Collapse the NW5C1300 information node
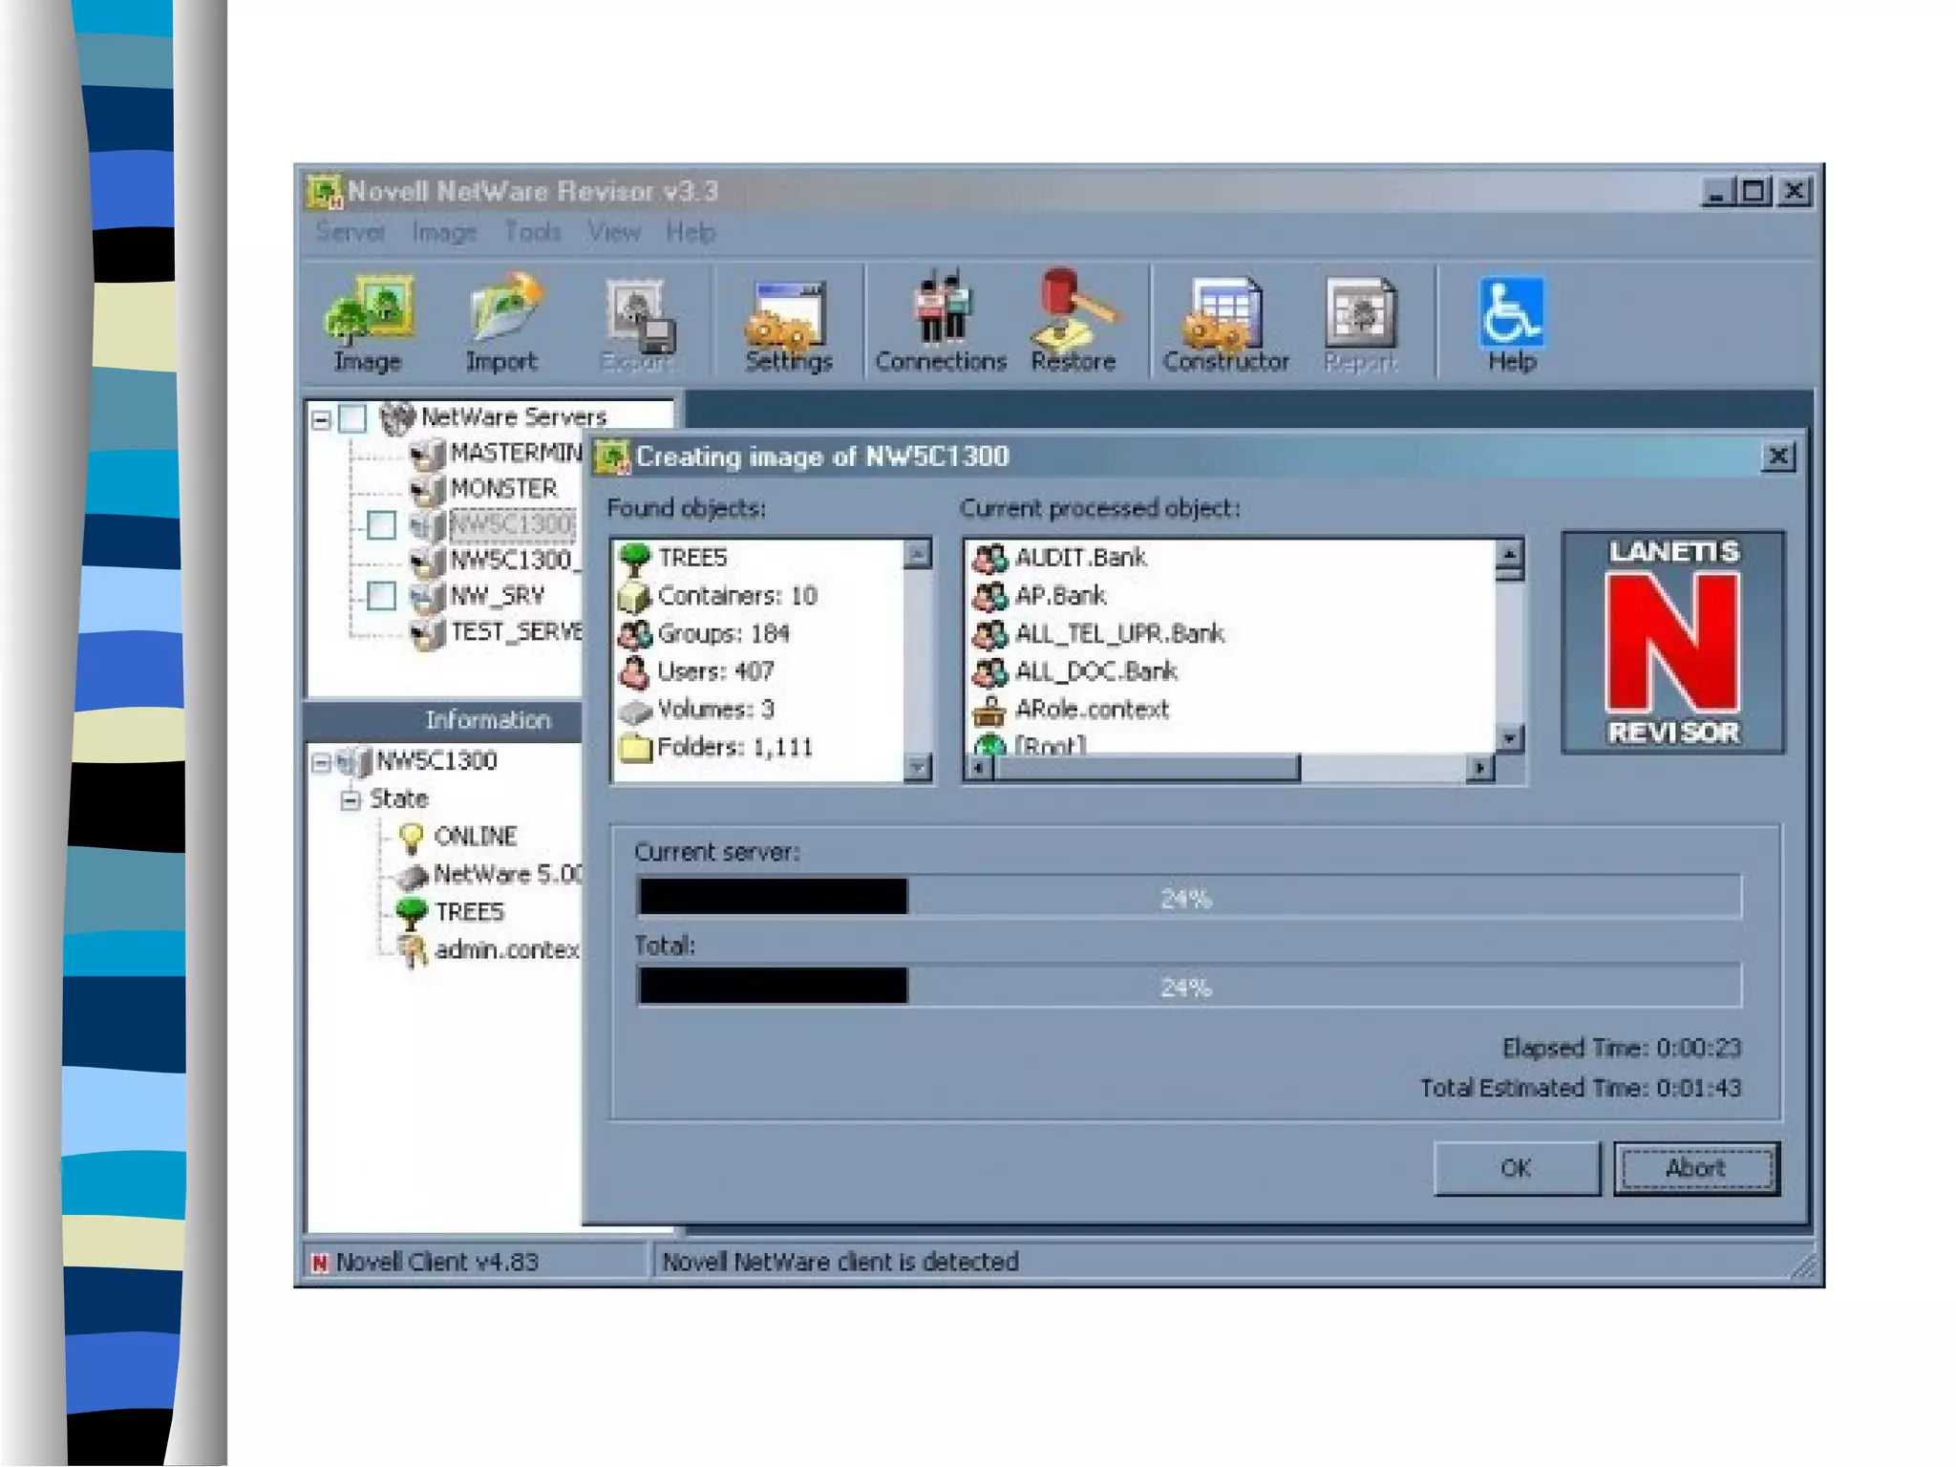This screenshot has height=1467, width=1956. (x=321, y=762)
